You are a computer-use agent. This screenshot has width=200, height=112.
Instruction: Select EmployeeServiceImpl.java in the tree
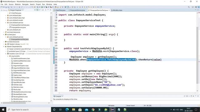click(20, 25)
